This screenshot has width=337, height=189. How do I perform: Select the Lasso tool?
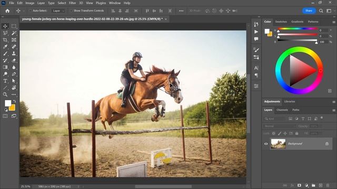(x=5, y=33)
